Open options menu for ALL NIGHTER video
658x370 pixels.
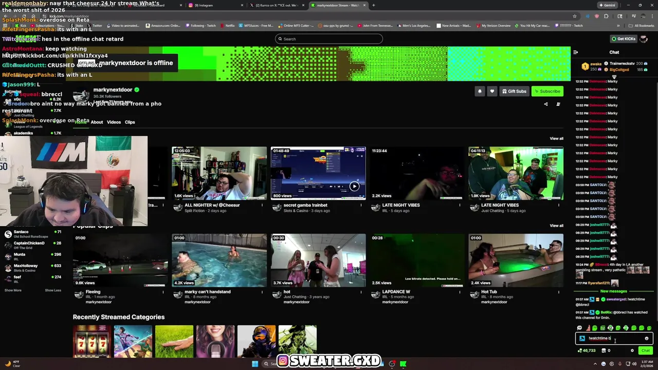coord(262,206)
